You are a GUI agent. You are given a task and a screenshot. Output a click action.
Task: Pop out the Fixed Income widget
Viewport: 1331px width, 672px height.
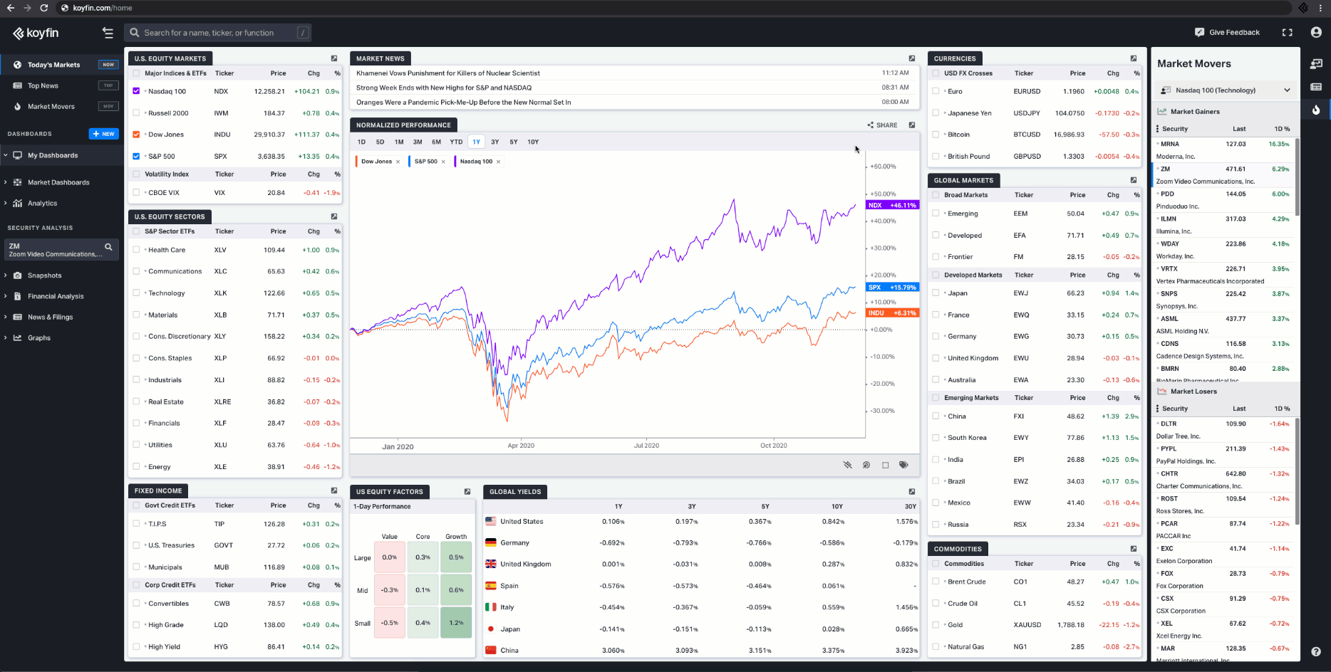click(334, 490)
